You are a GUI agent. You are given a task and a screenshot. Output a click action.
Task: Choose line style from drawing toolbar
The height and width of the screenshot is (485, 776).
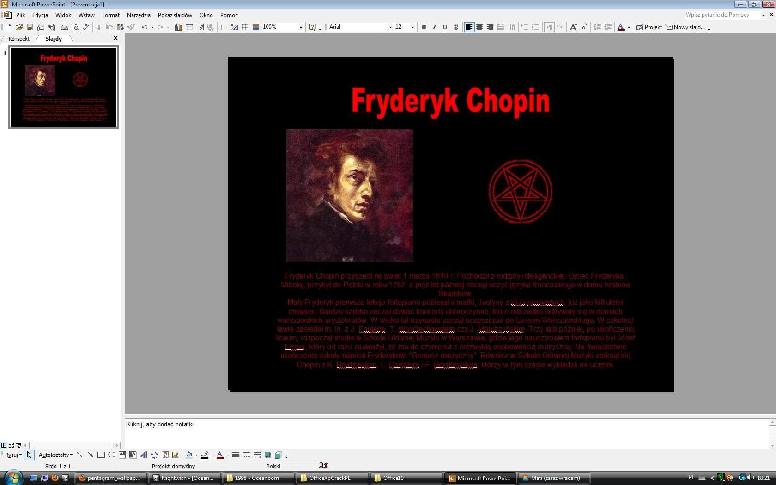click(x=236, y=455)
